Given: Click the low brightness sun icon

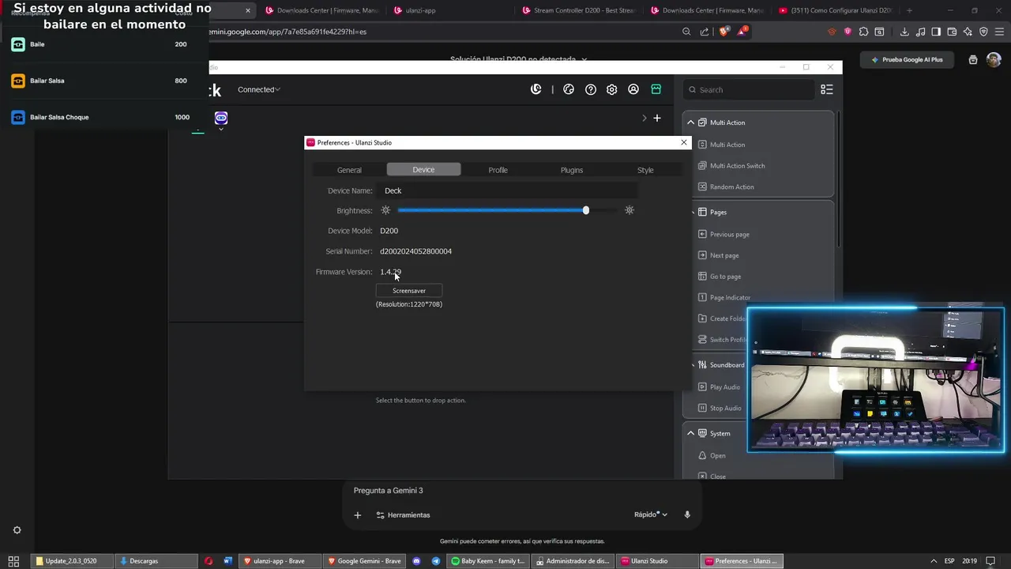Looking at the screenshot, I should coord(385,210).
